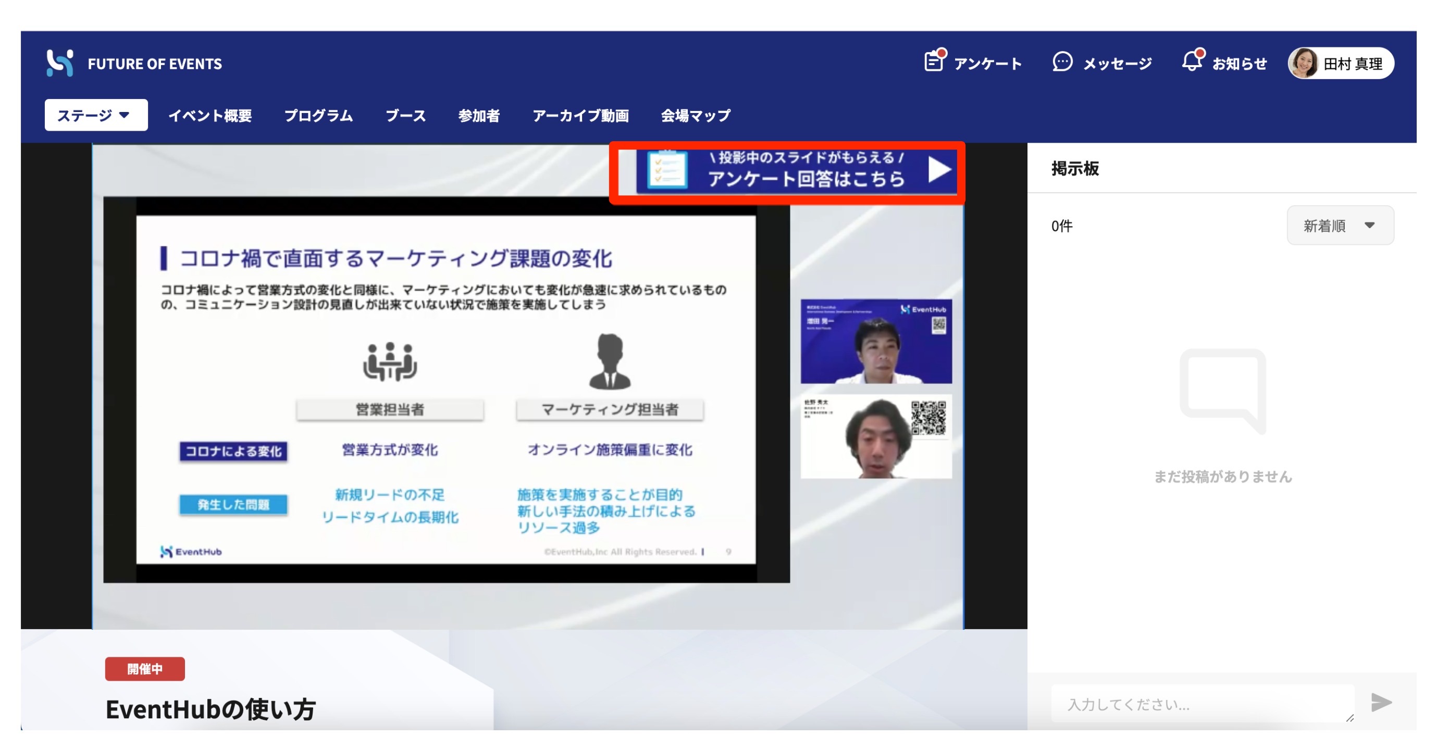Click the presentation slide video area
The height and width of the screenshot is (749, 1449).
pos(445,389)
